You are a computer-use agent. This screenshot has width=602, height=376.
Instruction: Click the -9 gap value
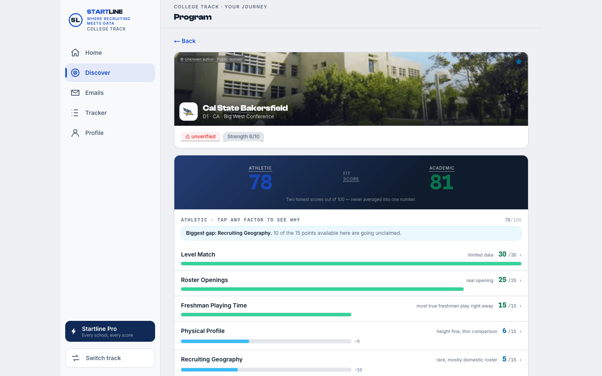[357, 341]
